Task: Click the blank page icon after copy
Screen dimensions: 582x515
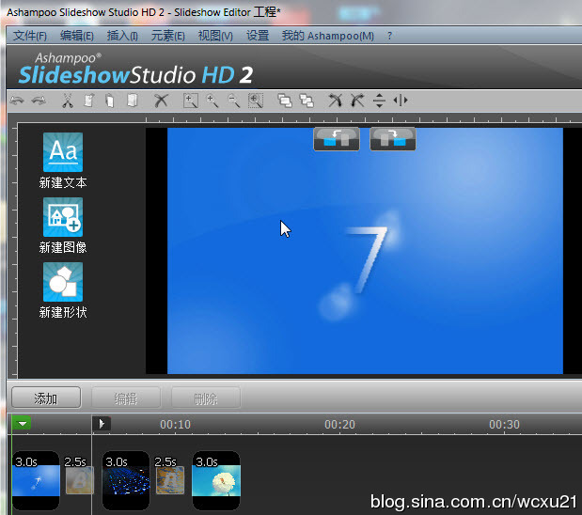Action: [133, 101]
